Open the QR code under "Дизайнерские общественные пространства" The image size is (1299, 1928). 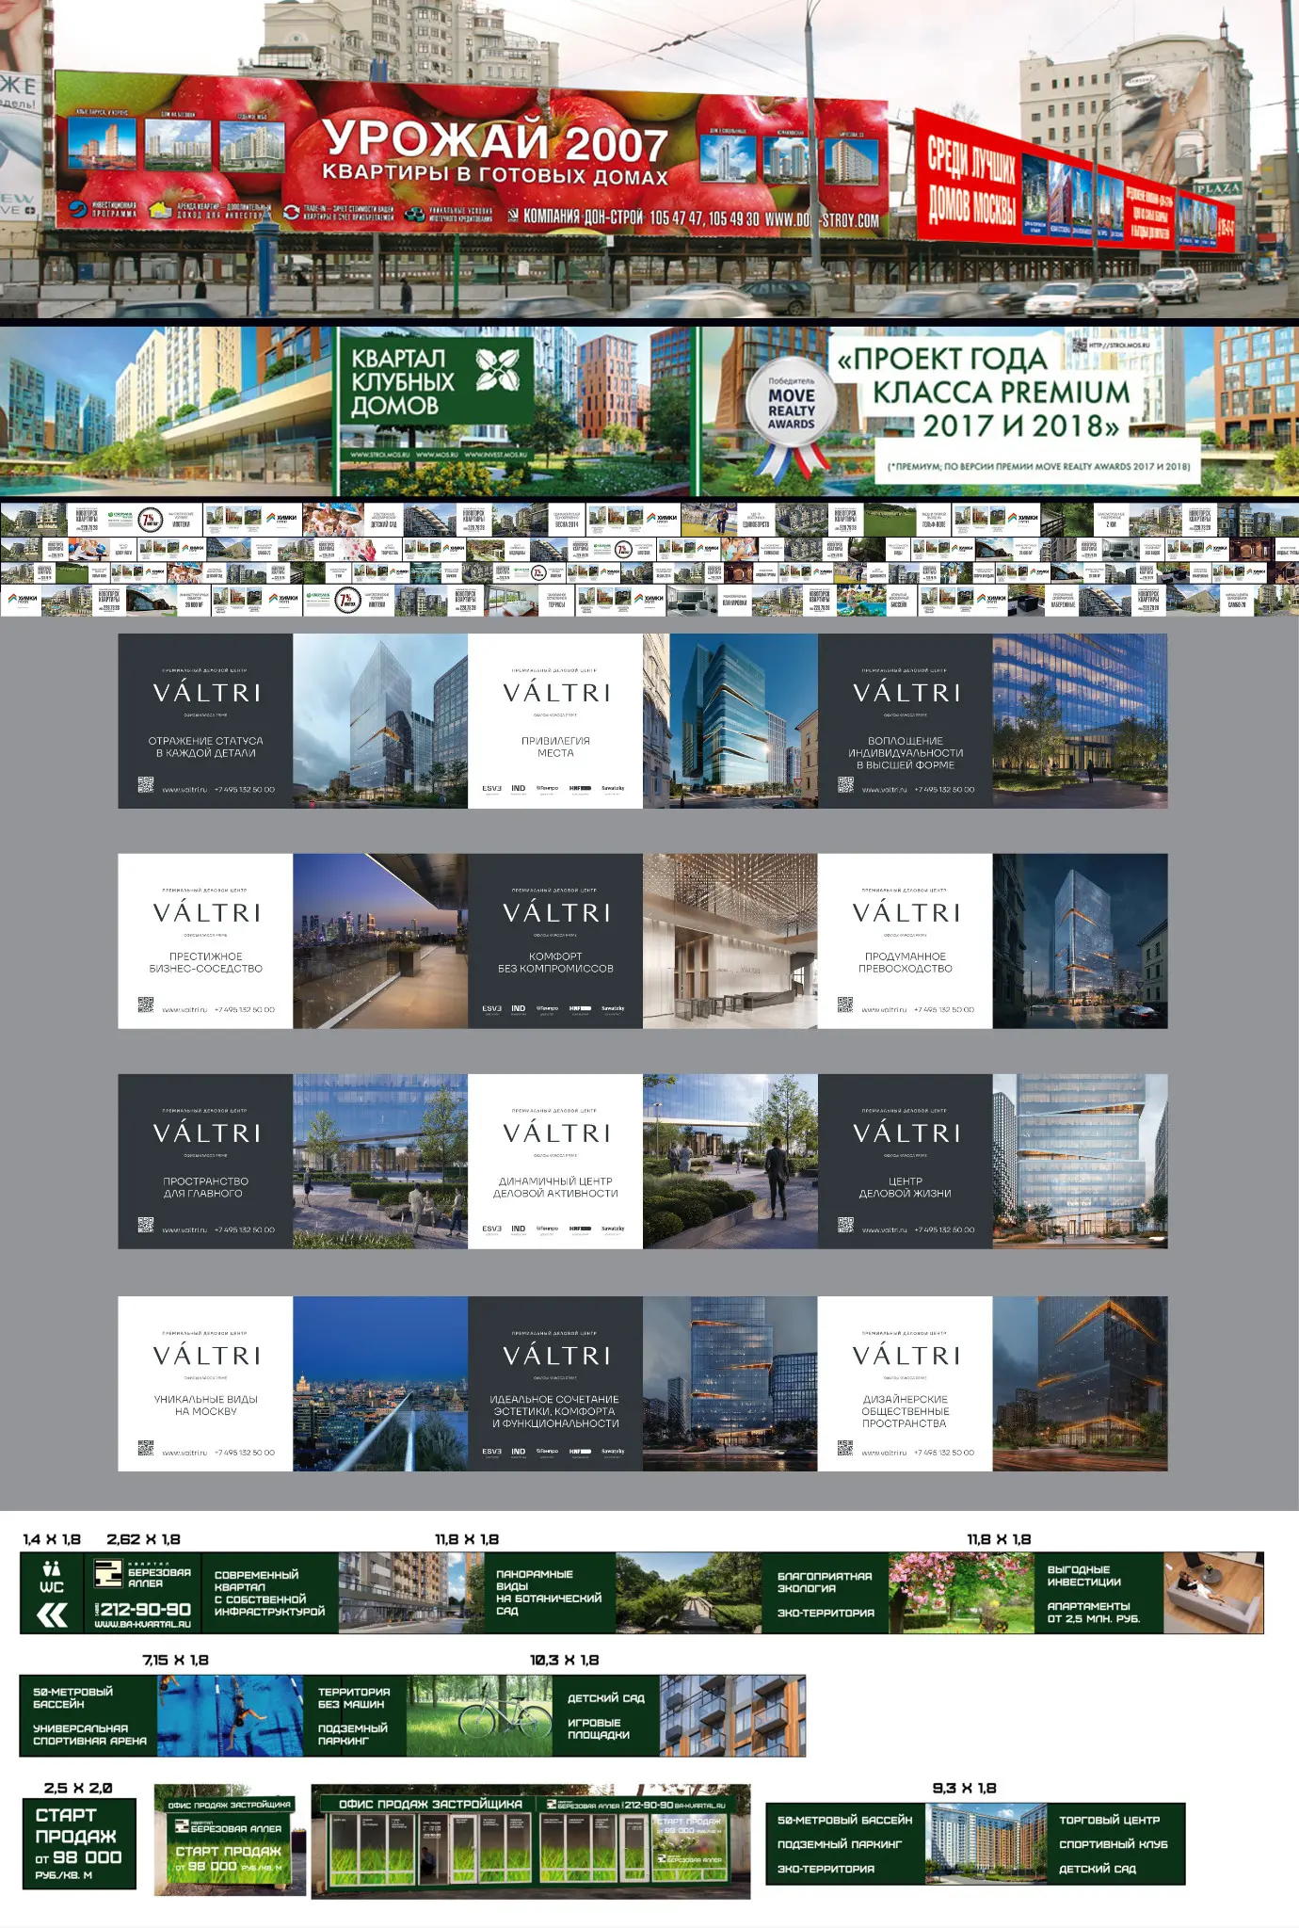[845, 1448]
